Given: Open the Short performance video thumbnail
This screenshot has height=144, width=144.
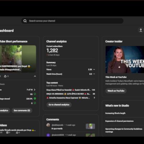Looking at the screenshot, I should [18, 59].
